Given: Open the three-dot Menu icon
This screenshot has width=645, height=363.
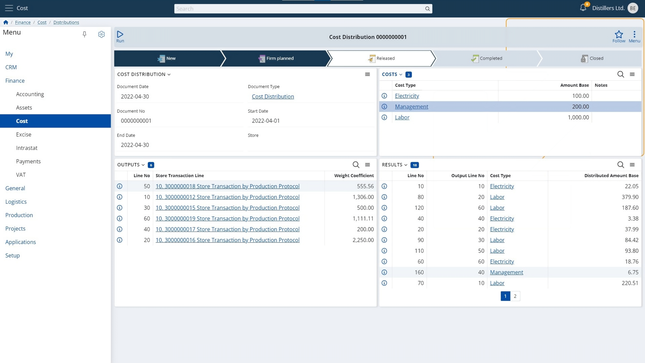Looking at the screenshot, I should coord(634,34).
